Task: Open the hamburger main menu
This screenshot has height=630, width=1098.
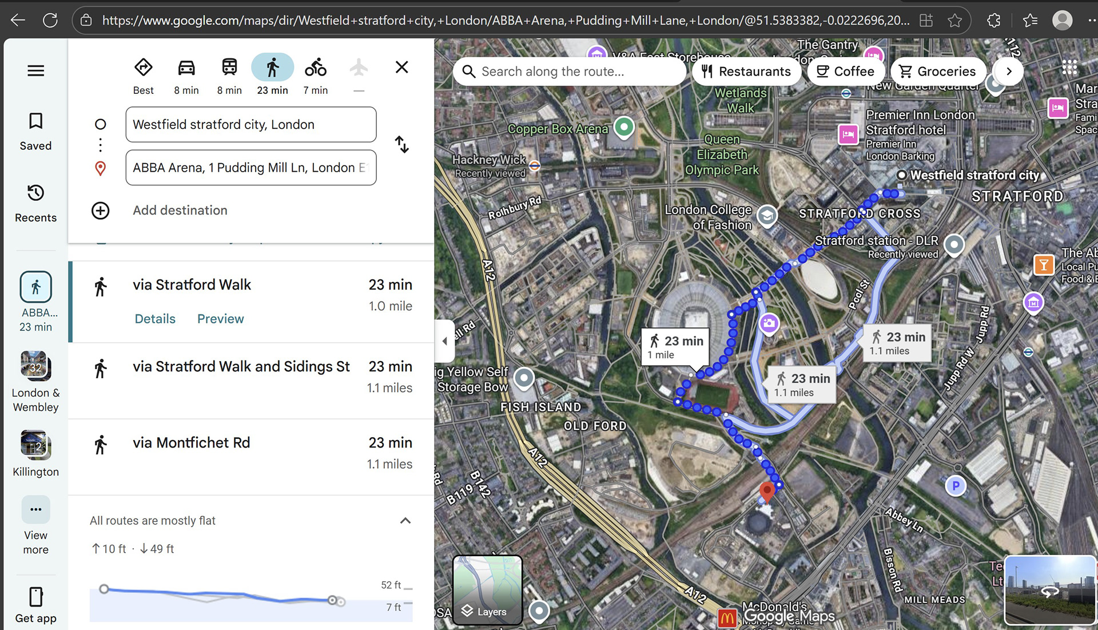Action: click(35, 70)
